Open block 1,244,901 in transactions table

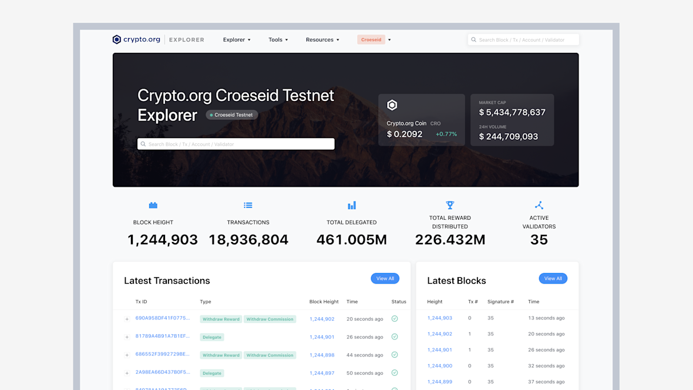tap(322, 337)
